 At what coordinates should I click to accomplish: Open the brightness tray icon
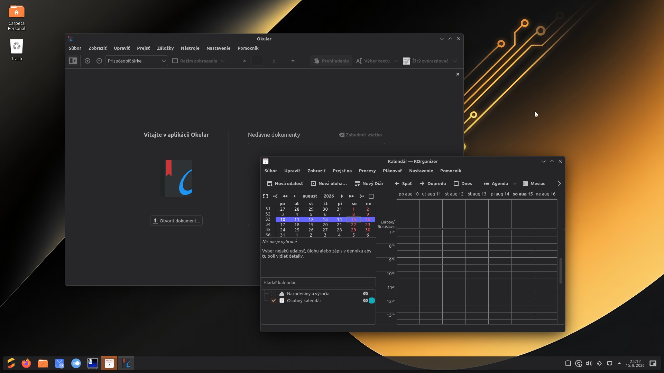599,363
